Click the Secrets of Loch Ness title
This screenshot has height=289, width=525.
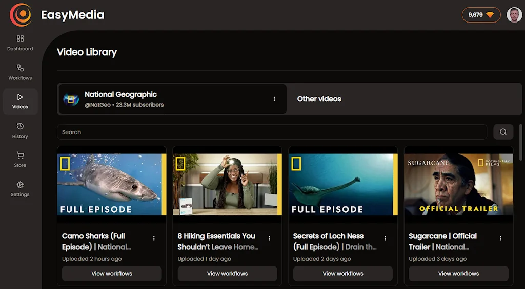(x=335, y=241)
